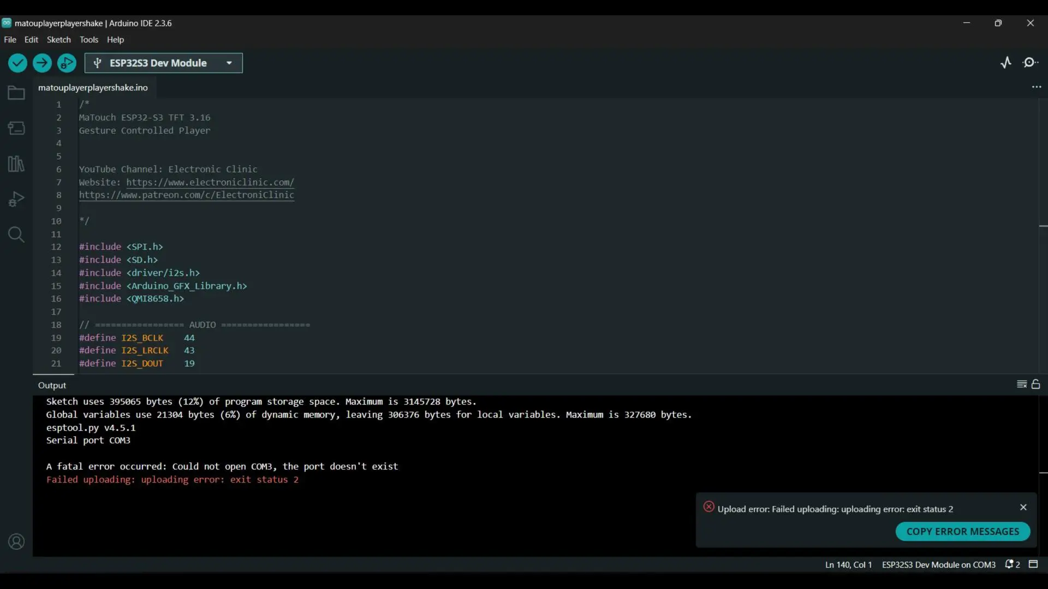The width and height of the screenshot is (1048, 589).
Task: Click 'Serial port COM3' output line
Action: point(88,441)
